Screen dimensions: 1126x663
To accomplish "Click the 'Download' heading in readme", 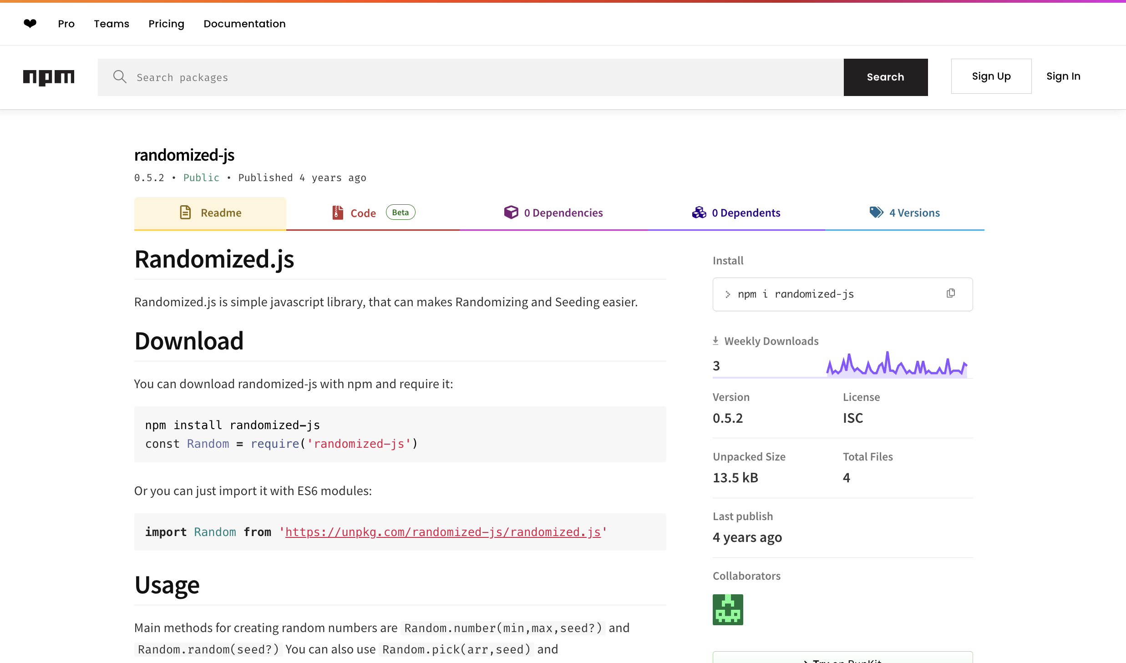I will (189, 341).
